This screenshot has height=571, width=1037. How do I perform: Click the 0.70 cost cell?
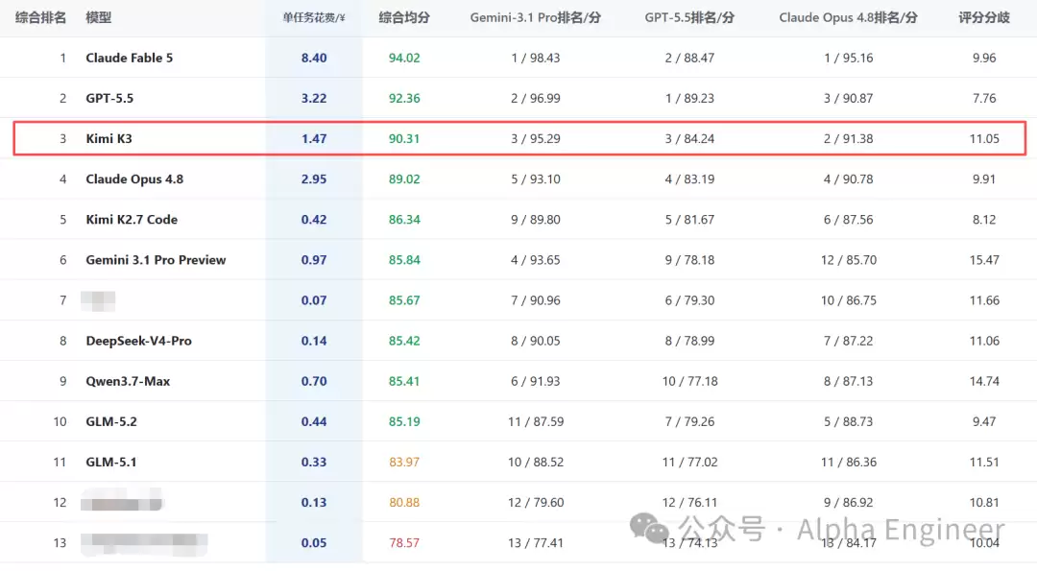[x=313, y=381]
